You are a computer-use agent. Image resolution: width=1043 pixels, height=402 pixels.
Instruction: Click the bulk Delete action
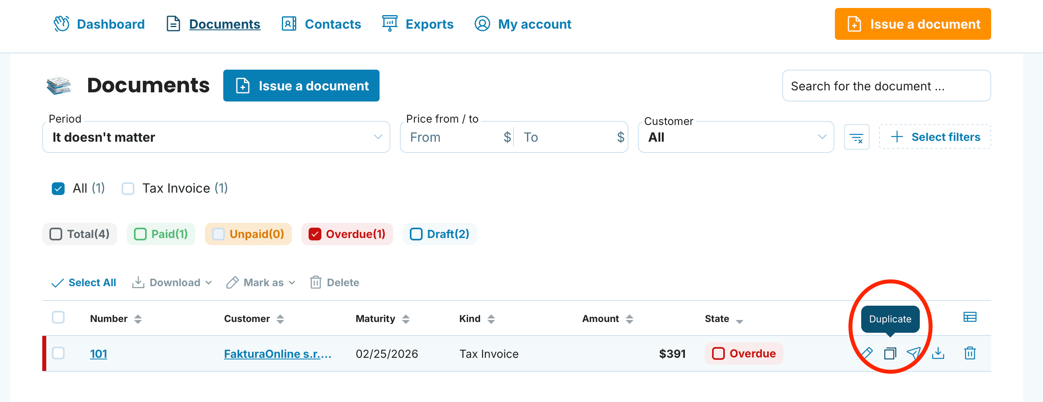tap(335, 283)
